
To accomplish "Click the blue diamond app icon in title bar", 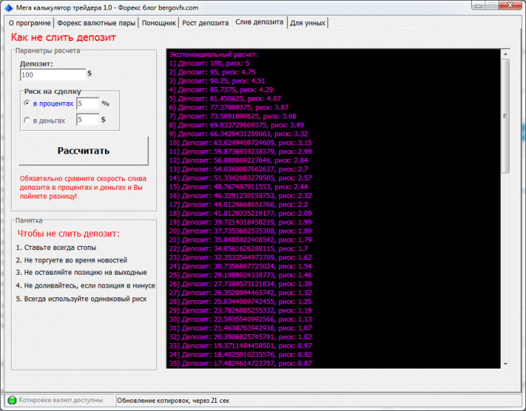I will (9, 8).
